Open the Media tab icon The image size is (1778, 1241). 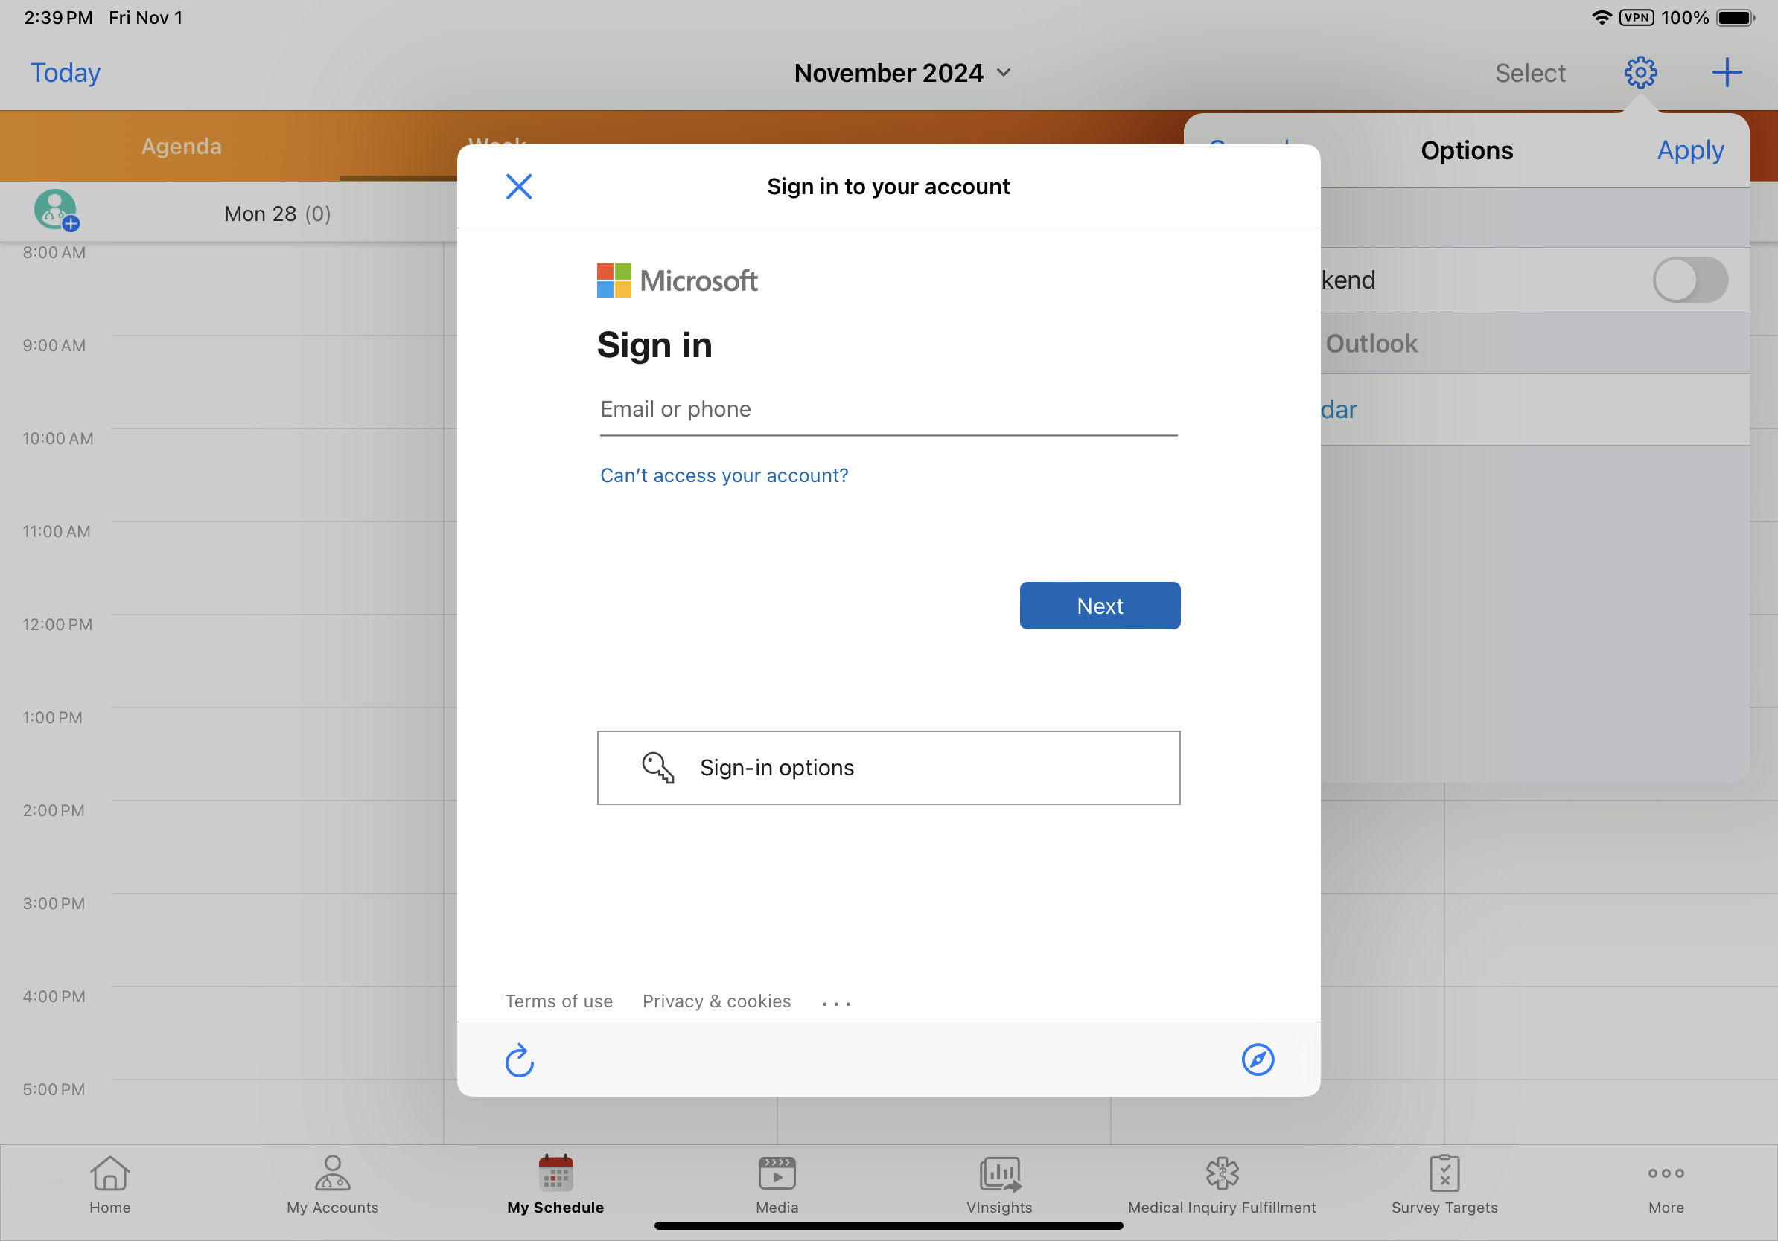[777, 1183]
